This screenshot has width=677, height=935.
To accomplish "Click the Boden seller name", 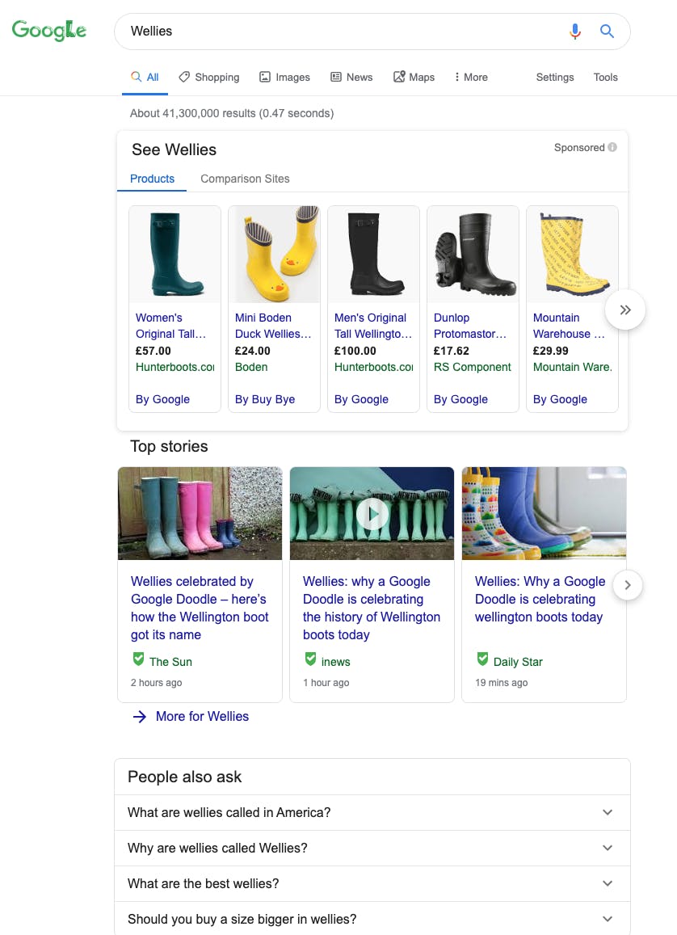I will pyautogui.click(x=251, y=367).
